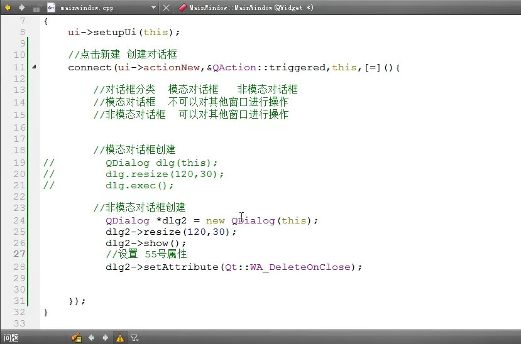Click 'triggered' in line 11
The width and height of the screenshot is (521, 344).
click(297, 67)
